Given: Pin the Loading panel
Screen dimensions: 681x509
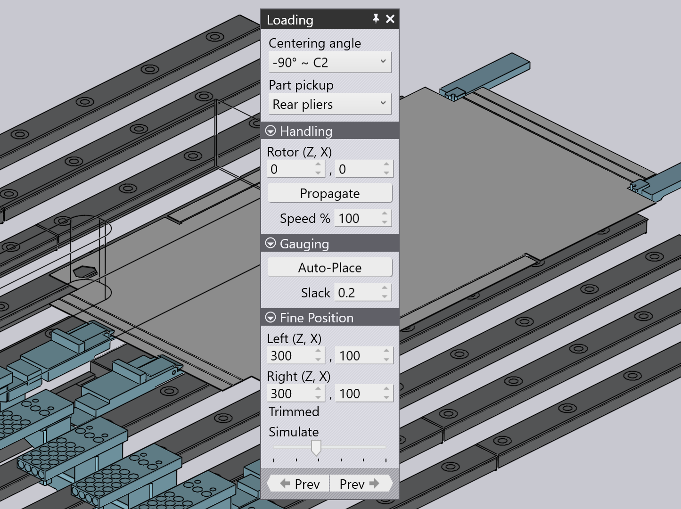Looking at the screenshot, I should [376, 19].
